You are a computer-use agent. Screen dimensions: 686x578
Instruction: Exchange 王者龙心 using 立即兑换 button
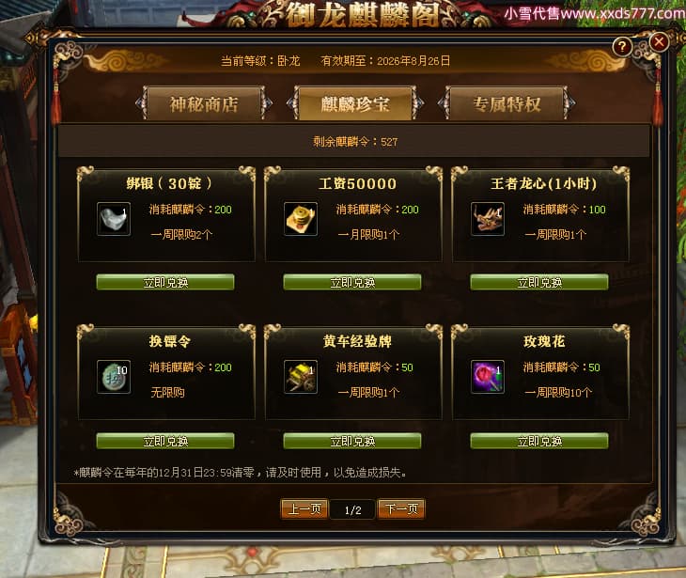coord(539,282)
